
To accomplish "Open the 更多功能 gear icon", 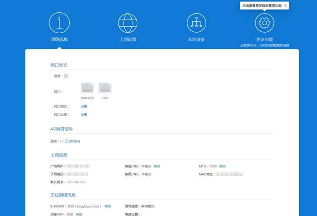I will click(264, 22).
